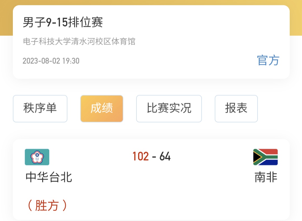Switch to the 比赛实况 tab
Image resolution: width=302 pixels, height=221 pixels.
169,109
